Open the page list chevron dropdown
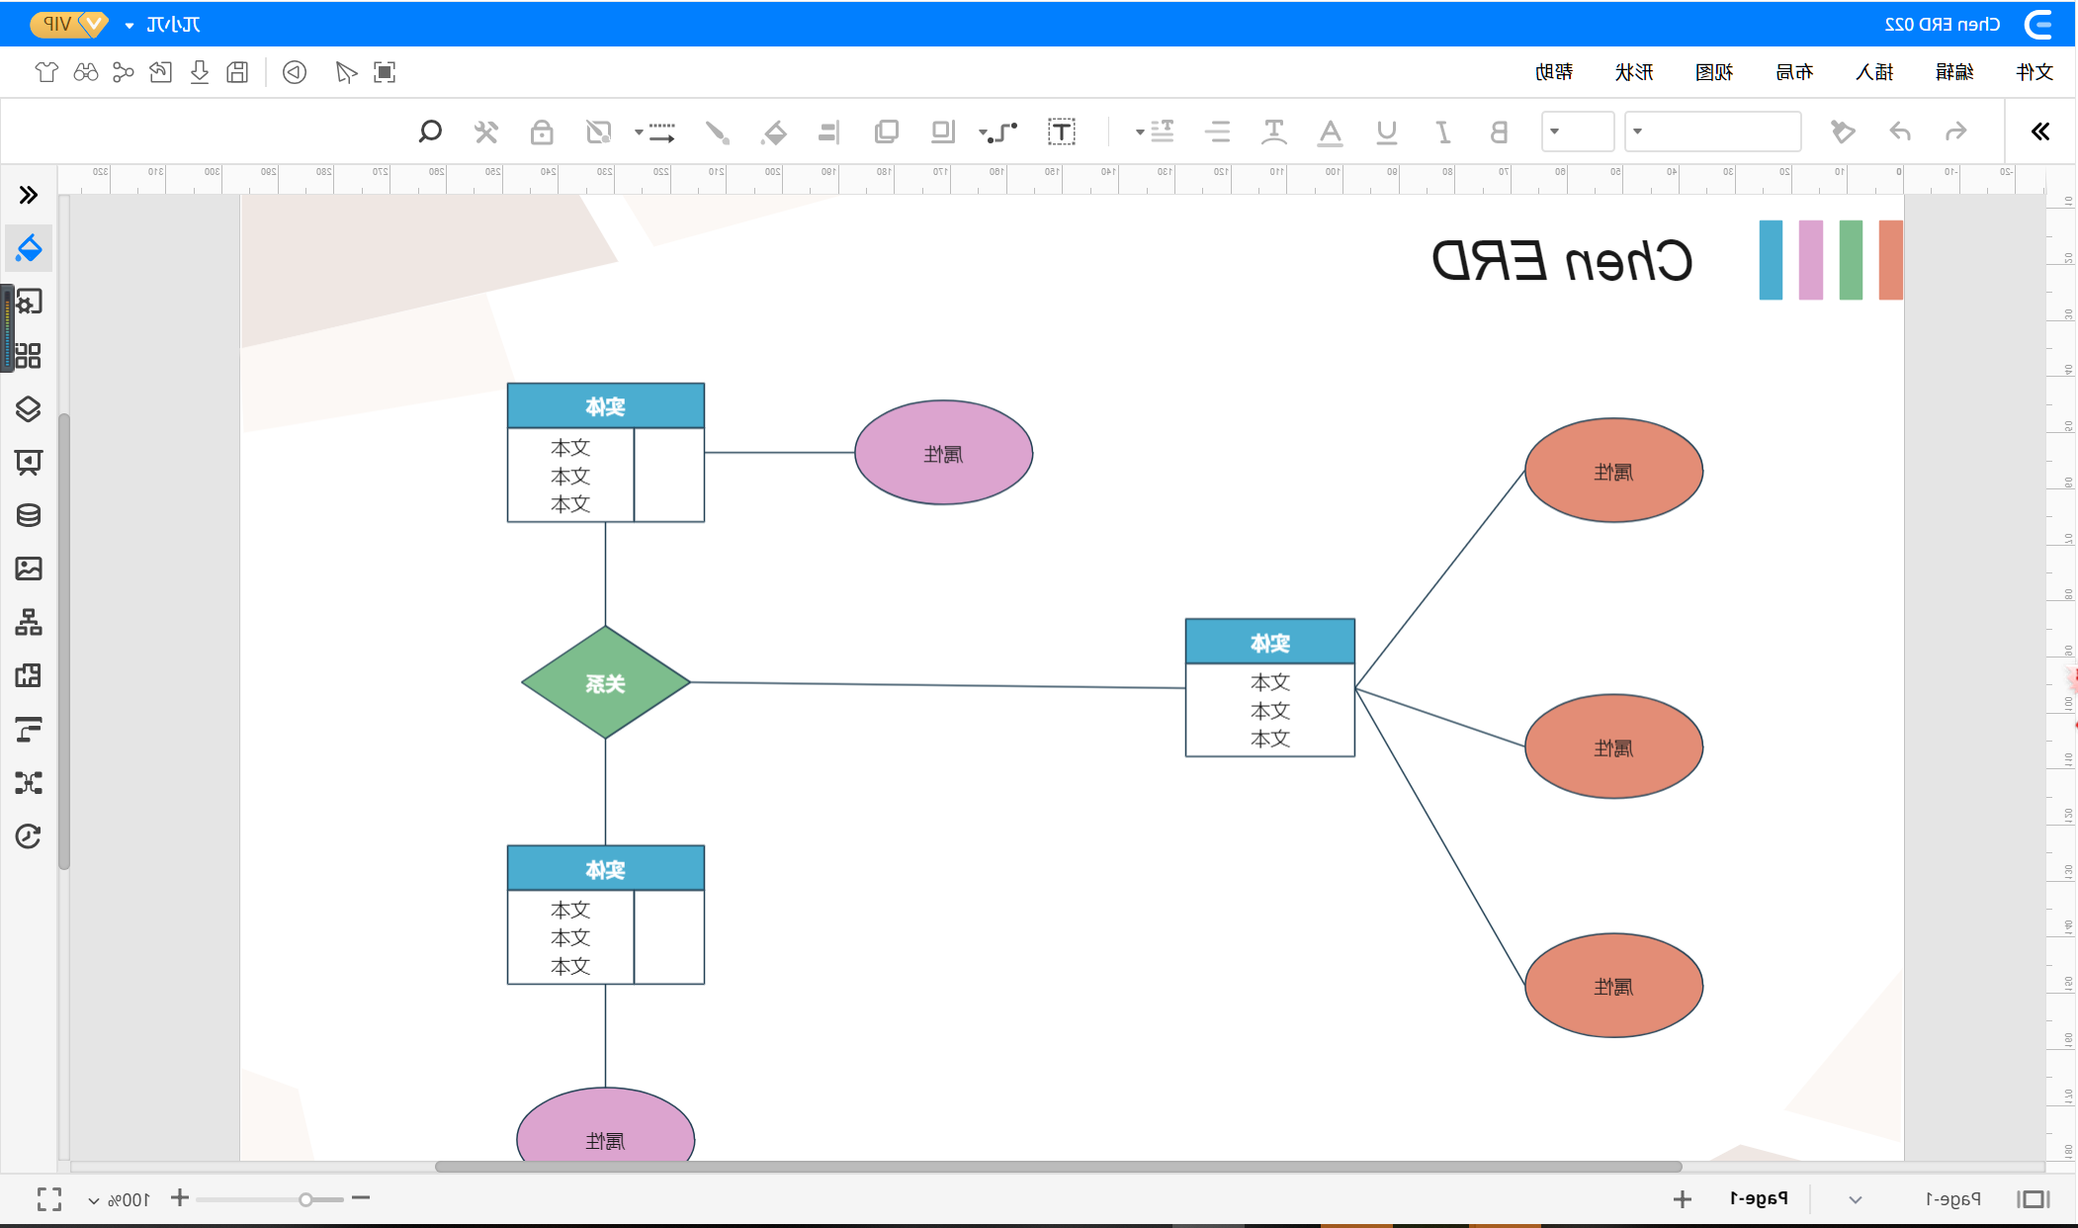 1856,1199
